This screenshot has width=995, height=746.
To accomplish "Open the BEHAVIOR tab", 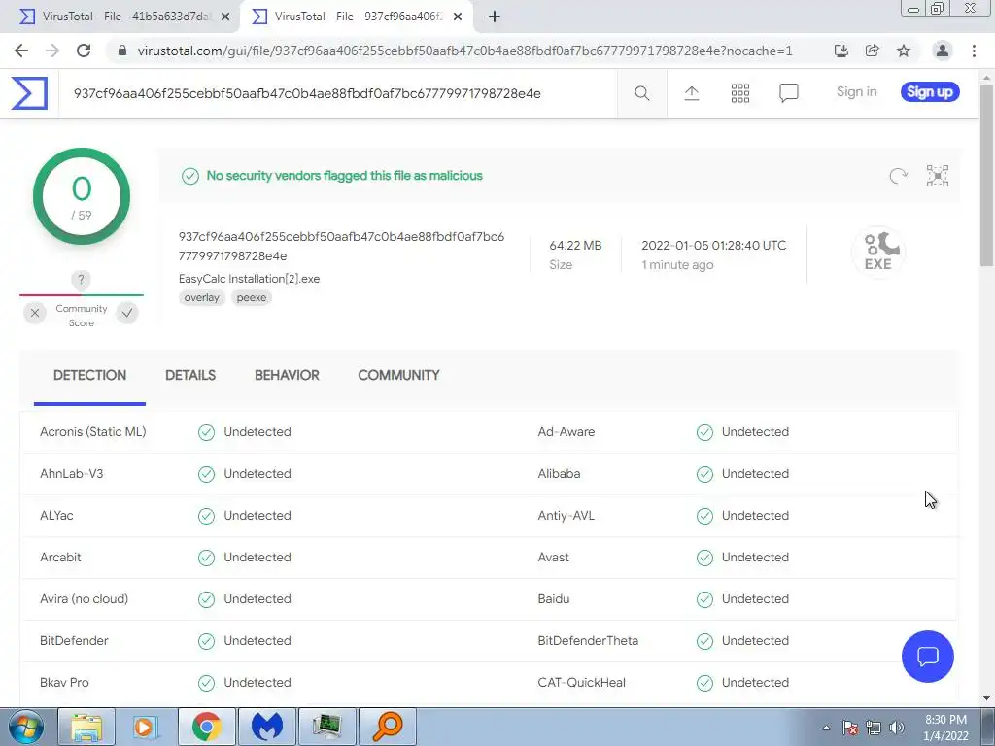I will click(287, 376).
